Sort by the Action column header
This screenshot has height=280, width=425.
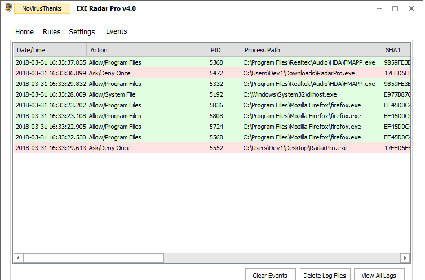pos(147,50)
